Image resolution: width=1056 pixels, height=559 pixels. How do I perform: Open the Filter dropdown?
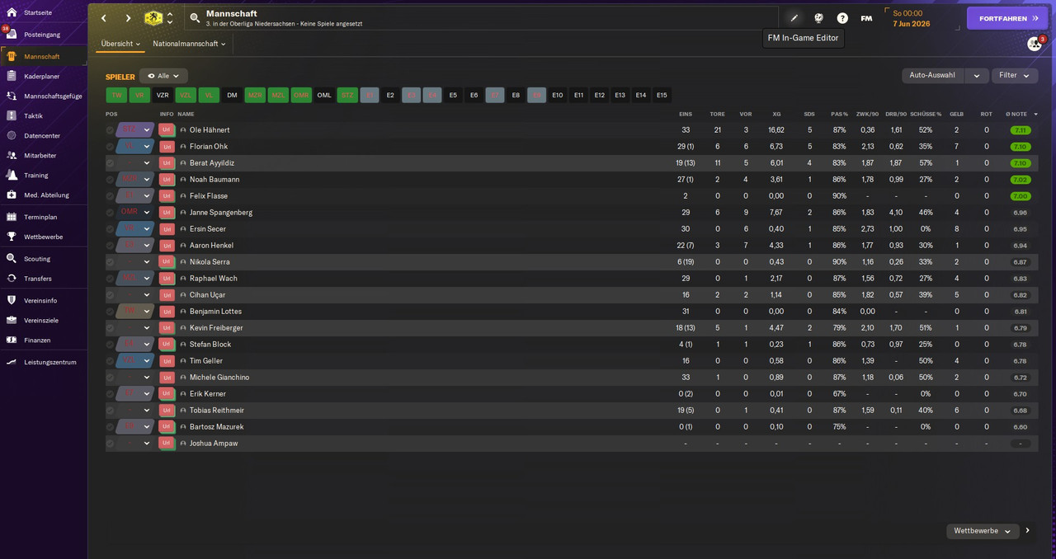[x=1015, y=76]
